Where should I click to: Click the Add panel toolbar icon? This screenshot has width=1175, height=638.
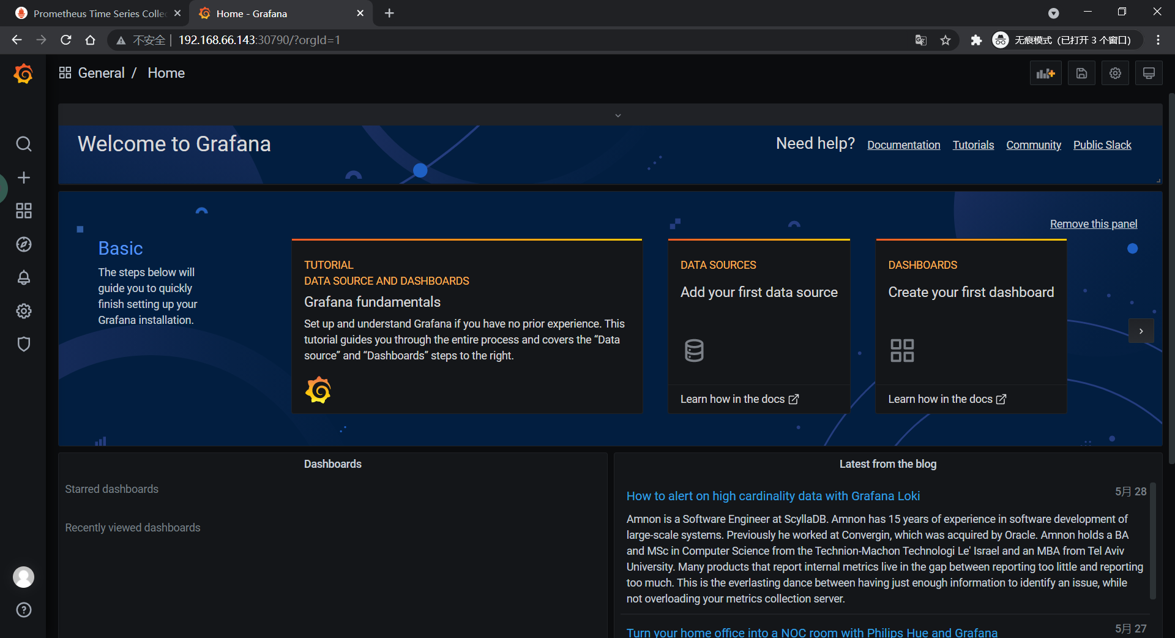tap(1045, 73)
